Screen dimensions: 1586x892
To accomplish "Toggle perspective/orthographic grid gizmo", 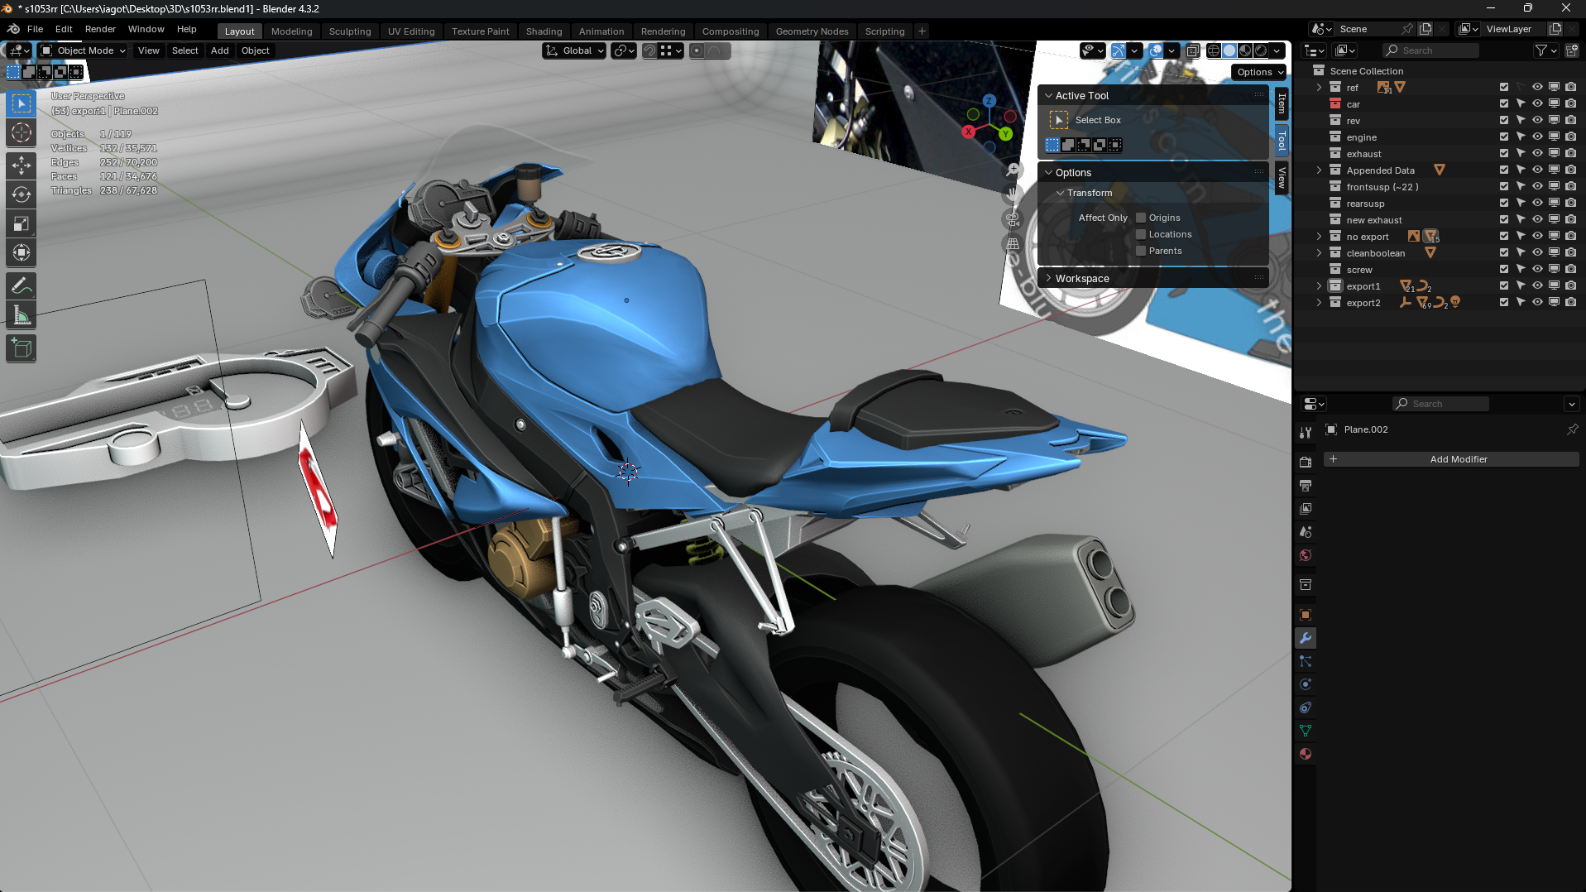I will [1013, 244].
